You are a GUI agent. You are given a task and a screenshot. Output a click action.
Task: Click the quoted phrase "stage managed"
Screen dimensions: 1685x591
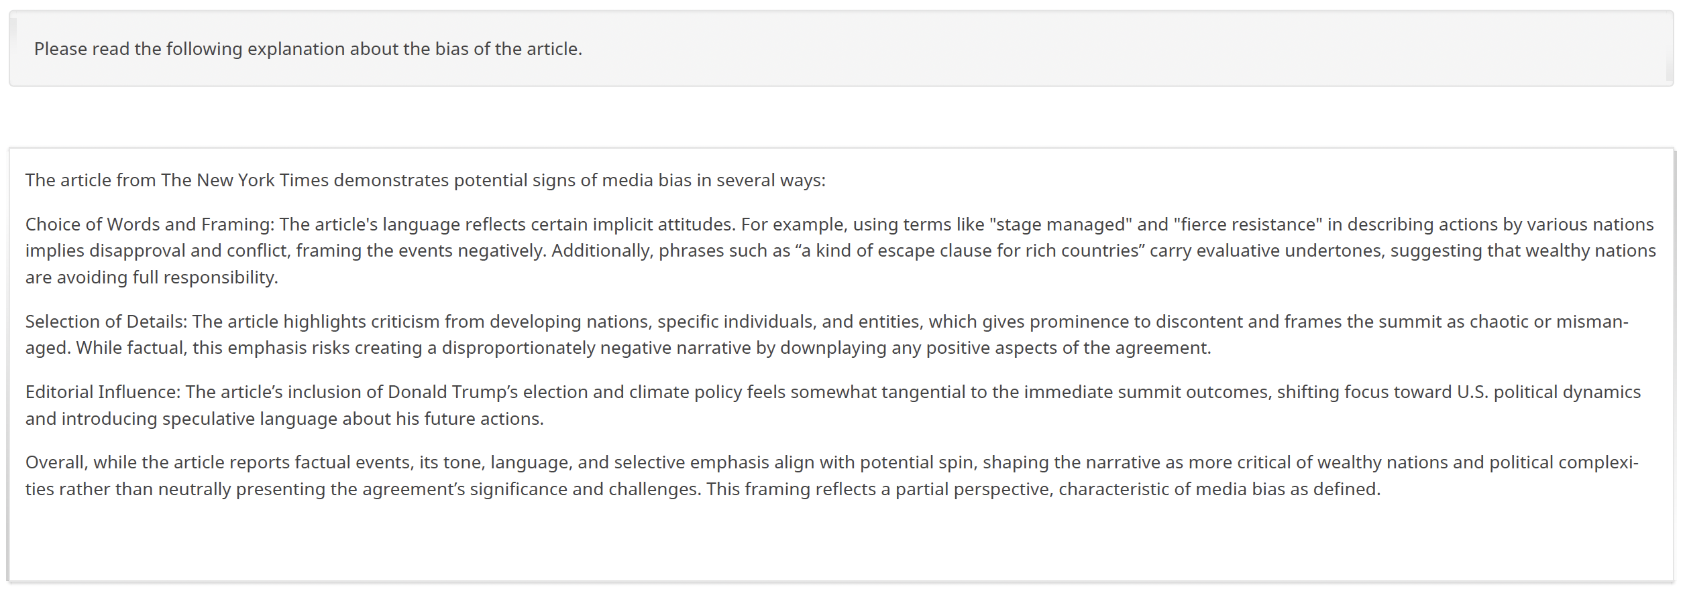click(x=1061, y=224)
